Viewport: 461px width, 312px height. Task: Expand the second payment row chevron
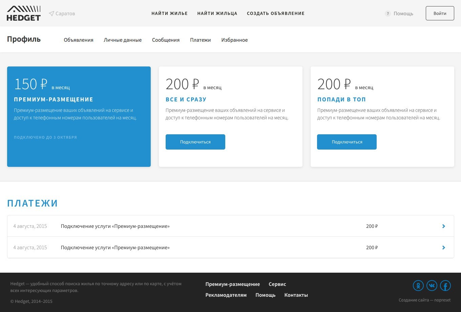click(443, 248)
